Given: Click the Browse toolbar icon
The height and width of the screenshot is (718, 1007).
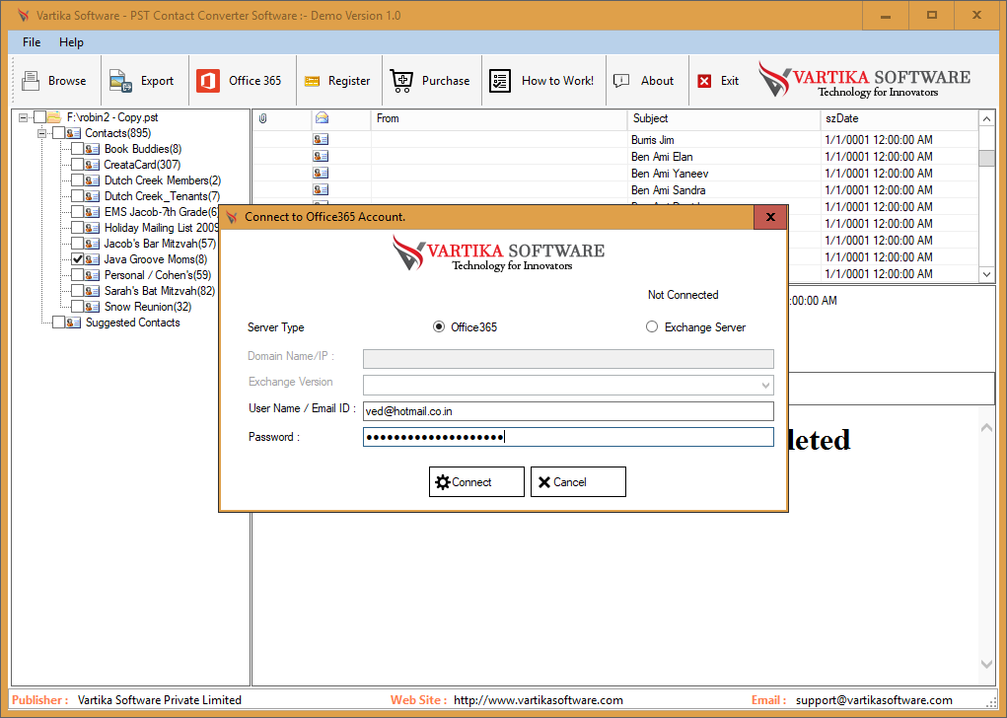Looking at the screenshot, I should click(31, 81).
